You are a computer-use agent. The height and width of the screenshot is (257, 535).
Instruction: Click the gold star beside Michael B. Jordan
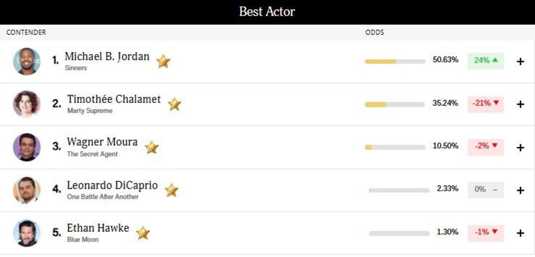coord(163,61)
